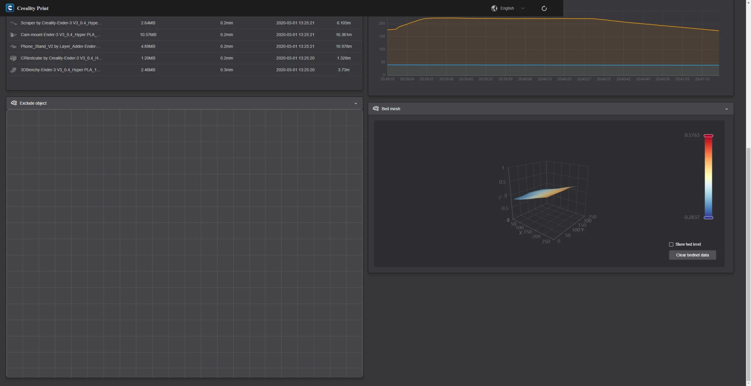Click the Clear bednet data button
This screenshot has height=386, width=751.
click(692, 255)
